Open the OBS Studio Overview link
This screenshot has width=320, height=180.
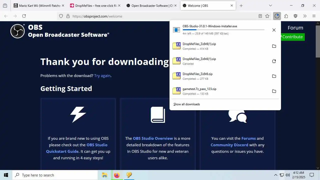point(153,138)
